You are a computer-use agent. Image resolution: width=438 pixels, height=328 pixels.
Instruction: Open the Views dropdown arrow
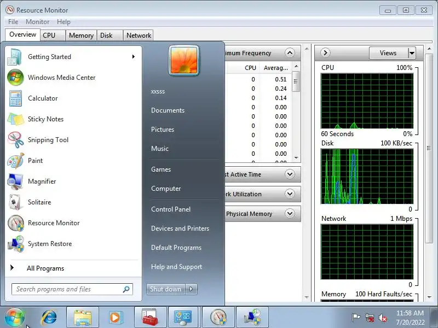point(412,52)
